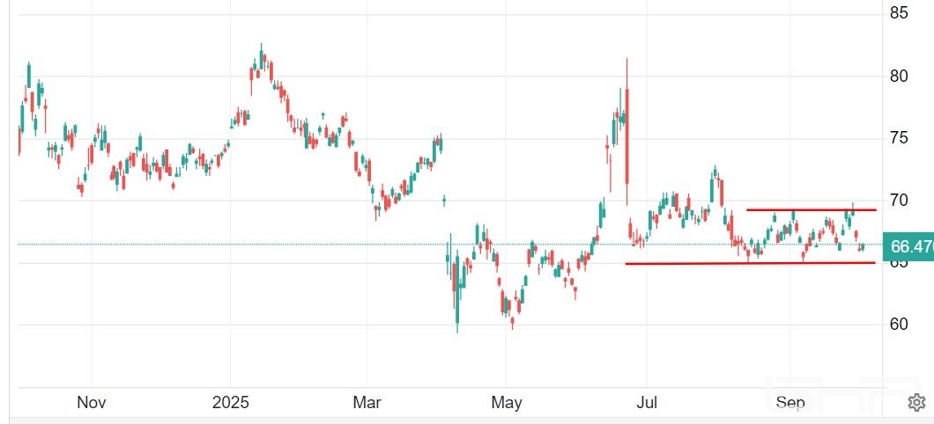The image size is (934, 424).
Task: Click the Sep label on time axis
Action: pyautogui.click(x=790, y=403)
